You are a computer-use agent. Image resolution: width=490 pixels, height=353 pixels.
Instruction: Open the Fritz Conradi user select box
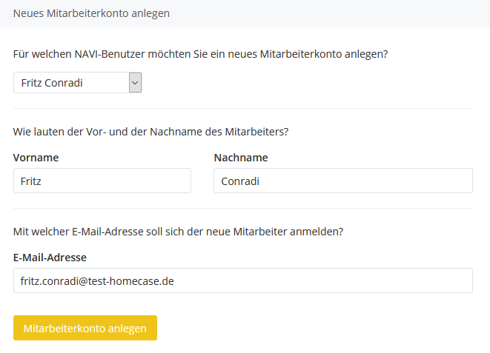click(x=78, y=83)
